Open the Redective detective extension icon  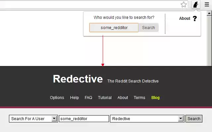point(196,5)
